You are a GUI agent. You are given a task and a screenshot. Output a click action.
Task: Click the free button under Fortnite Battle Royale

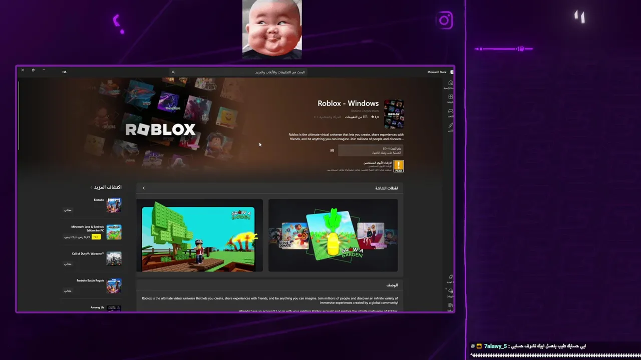[68, 290]
